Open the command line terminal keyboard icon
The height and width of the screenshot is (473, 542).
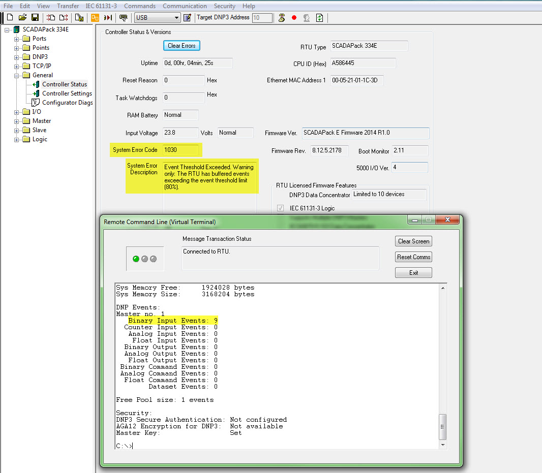123,18
